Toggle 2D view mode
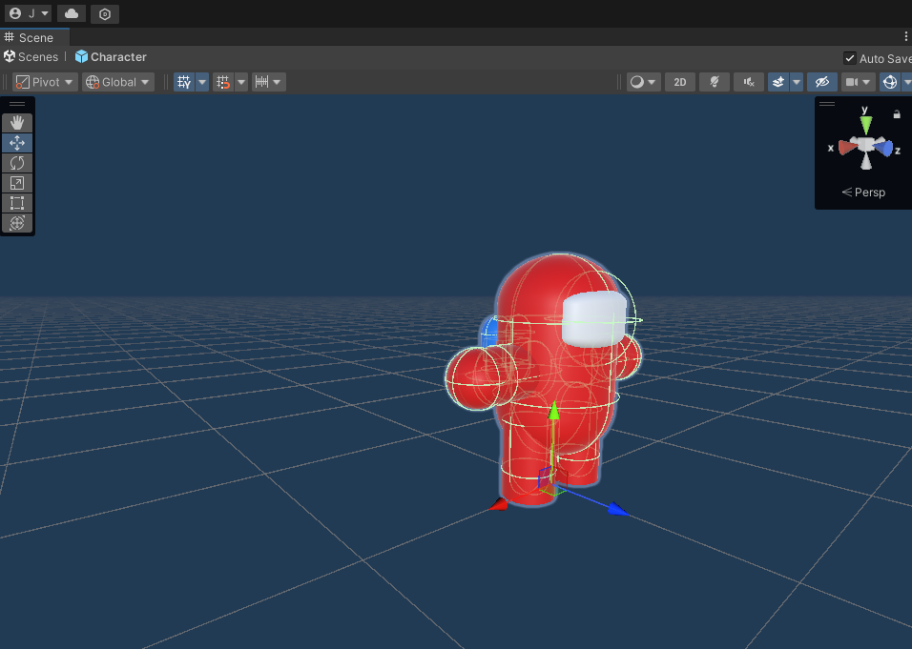This screenshot has width=912, height=649. click(x=680, y=82)
